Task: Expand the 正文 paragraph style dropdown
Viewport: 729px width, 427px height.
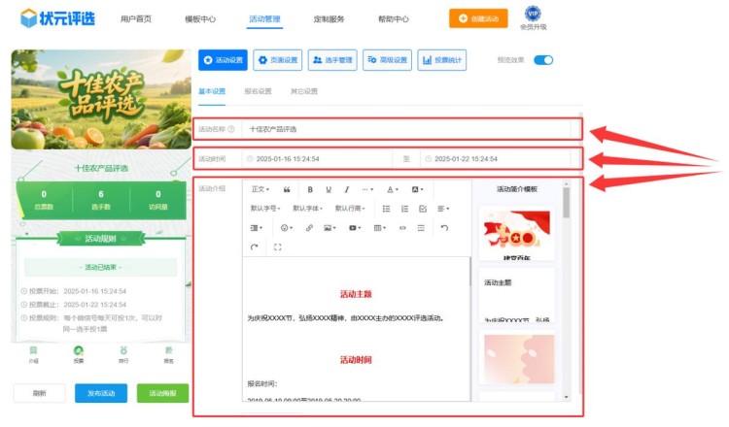Action: 260,189
